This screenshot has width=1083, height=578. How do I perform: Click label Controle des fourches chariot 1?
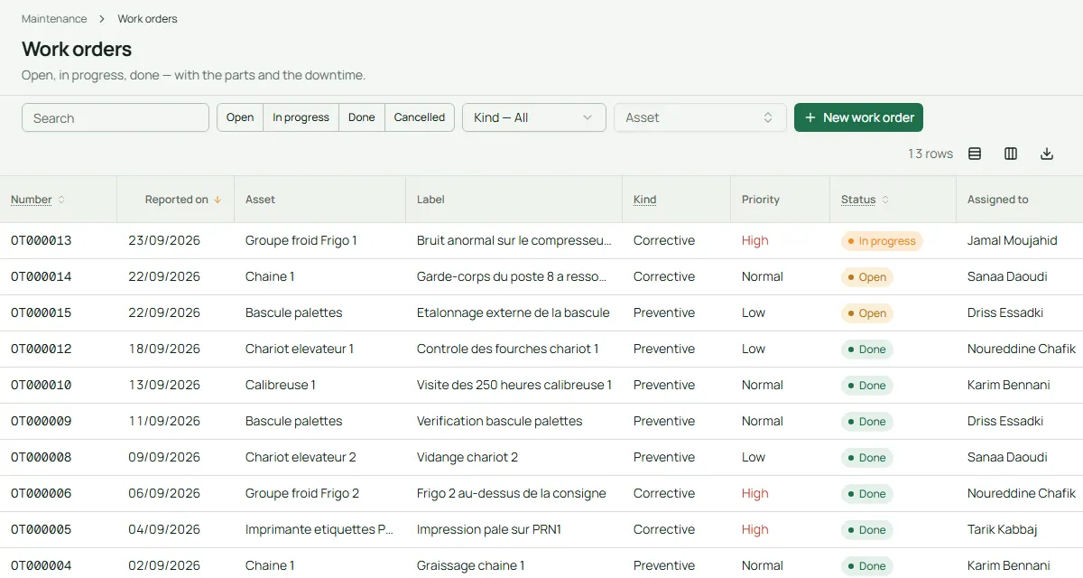pyautogui.click(x=507, y=350)
